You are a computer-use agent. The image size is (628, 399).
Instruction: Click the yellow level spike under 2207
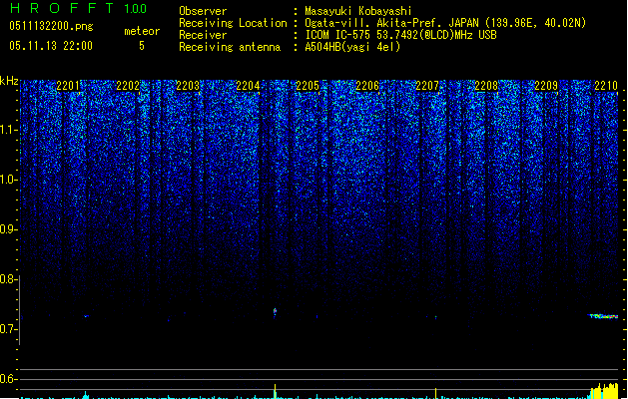click(435, 393)
